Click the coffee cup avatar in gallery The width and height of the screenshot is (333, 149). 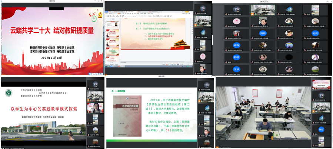pyautogui.click(x=289, y=45)
